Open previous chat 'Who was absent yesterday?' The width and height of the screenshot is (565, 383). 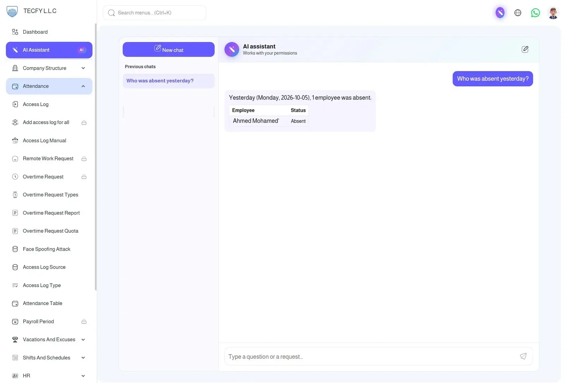168,81
